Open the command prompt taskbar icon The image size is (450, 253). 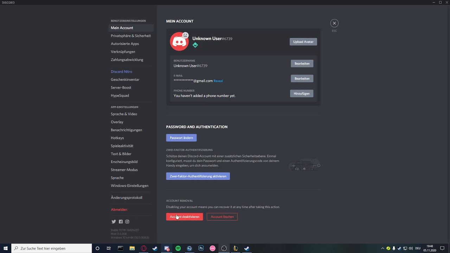[120, 248]
